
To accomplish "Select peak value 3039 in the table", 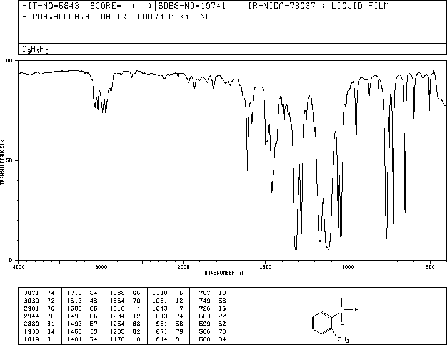I will (31, 300).
